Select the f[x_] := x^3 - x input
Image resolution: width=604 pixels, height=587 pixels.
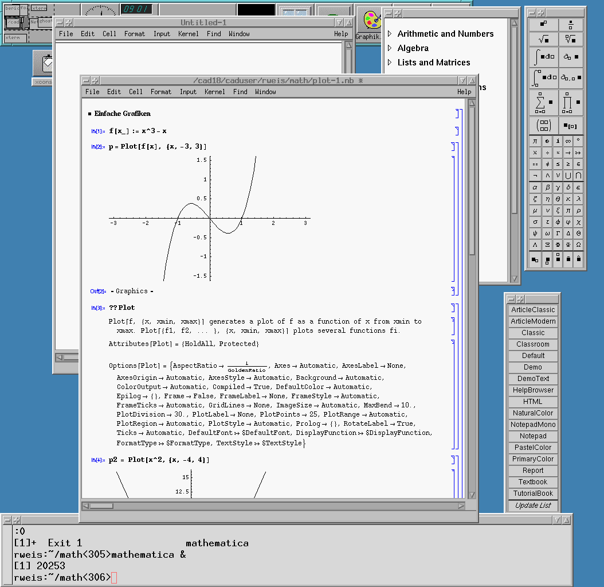tap(138, 131)
